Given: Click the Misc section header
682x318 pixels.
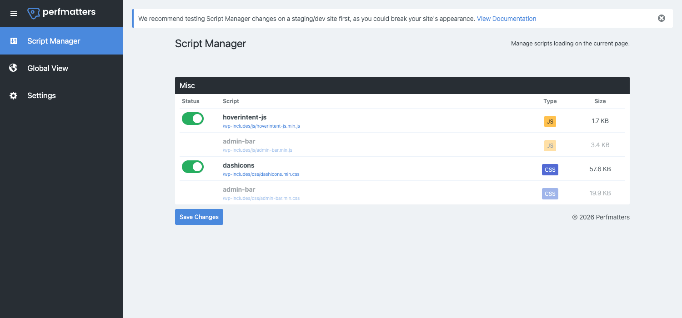Looking at the screenshot, I should pyautogui.click(x=402, y=85).
